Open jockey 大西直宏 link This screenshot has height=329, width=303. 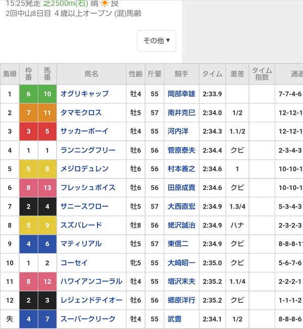coord(181,207)
